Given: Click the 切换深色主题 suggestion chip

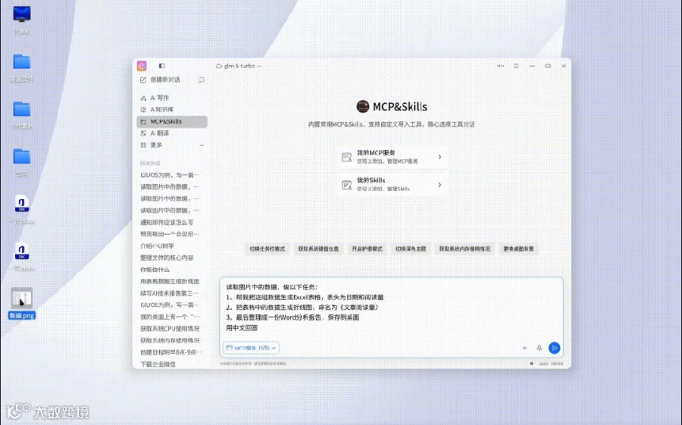Looking at the screenshot, I should coord(411,248).
